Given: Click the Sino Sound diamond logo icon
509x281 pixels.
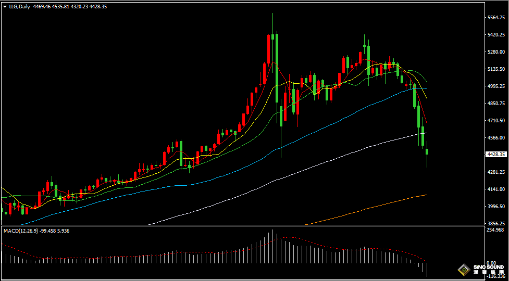Looking at the screenshot, I should point(463,270).
